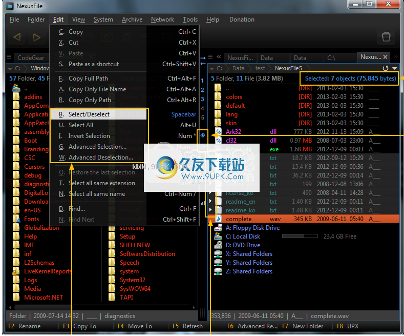The width and height of the screenshot is (404, 336).
Task: Click F8 UPX in the function bar
Action: [348, 326]
